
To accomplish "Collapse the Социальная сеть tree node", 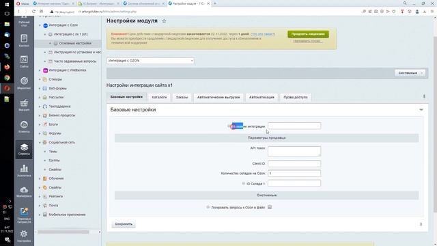I will 40,143.
